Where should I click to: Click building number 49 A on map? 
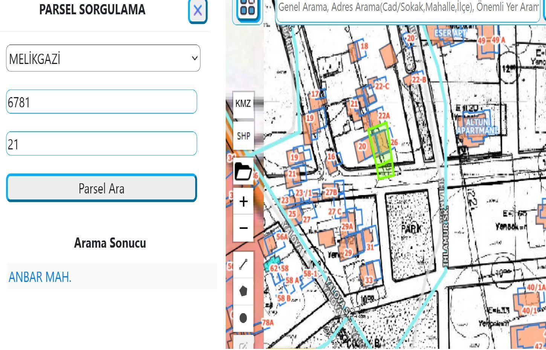click(498, 40)
